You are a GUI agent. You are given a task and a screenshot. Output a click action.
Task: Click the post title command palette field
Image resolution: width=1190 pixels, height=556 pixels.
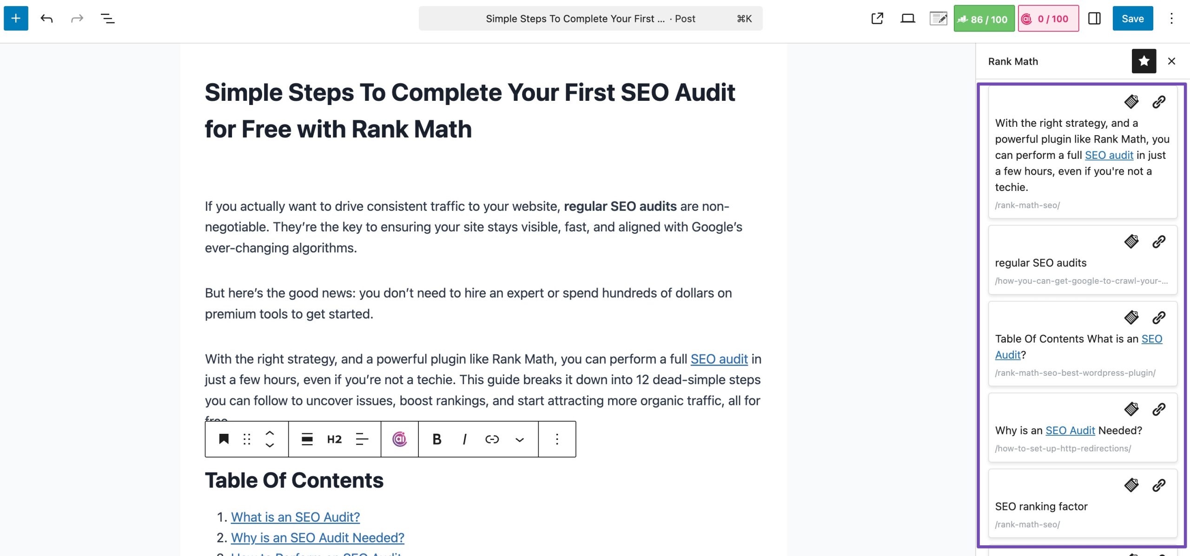[x=589, y=19]
